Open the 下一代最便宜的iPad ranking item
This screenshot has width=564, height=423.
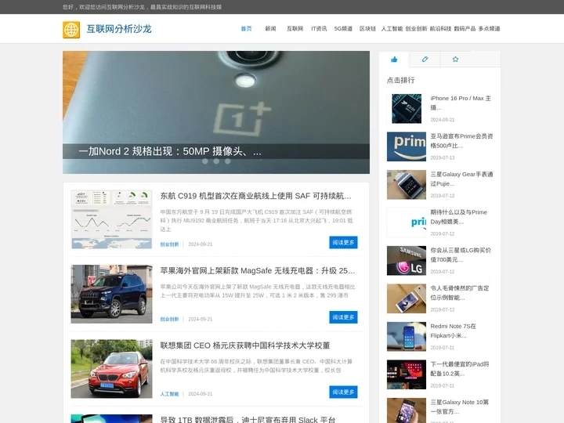pyautogui.click(x=460, y=369)
